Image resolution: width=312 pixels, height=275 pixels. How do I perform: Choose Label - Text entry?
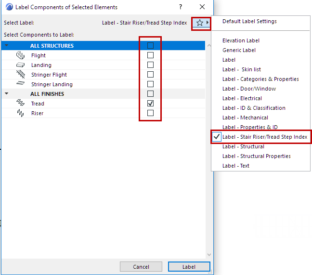click(x=236, y=166)
